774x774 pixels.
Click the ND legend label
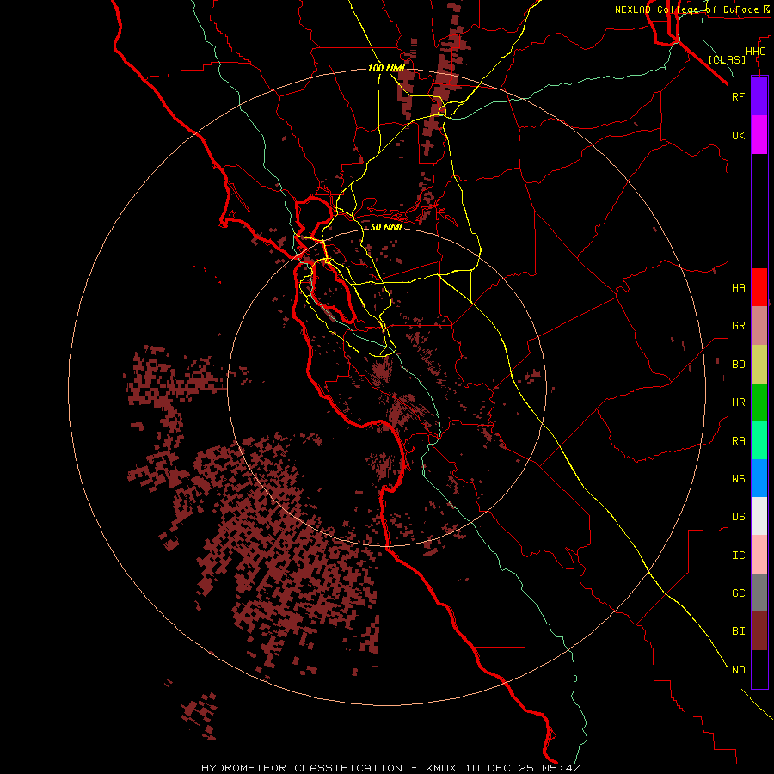coord(738,670)
